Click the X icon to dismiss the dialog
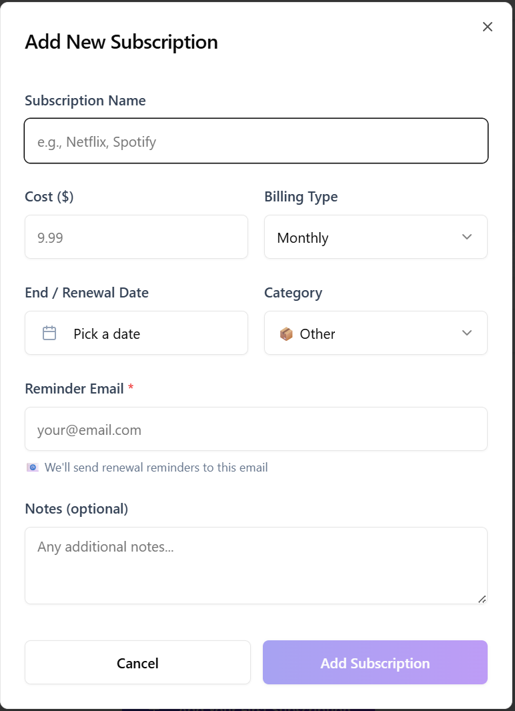This screenshot has height=711, width=515. [x=487, y=27]
